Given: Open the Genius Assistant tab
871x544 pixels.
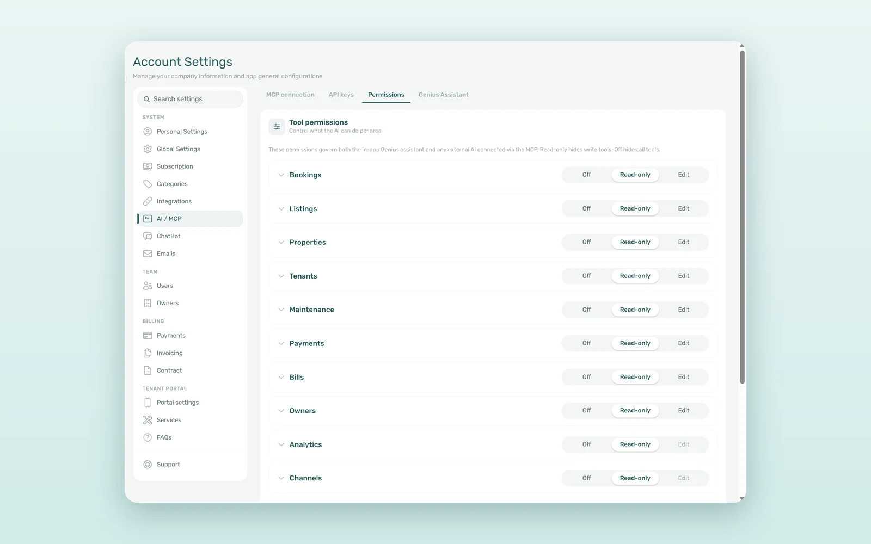Looking at the screenshot, I should pos(444,95).
